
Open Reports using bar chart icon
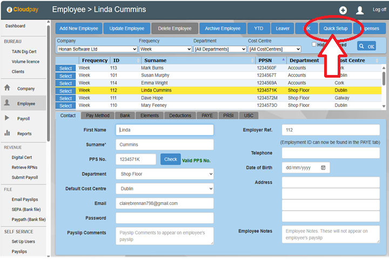(8, 133)
